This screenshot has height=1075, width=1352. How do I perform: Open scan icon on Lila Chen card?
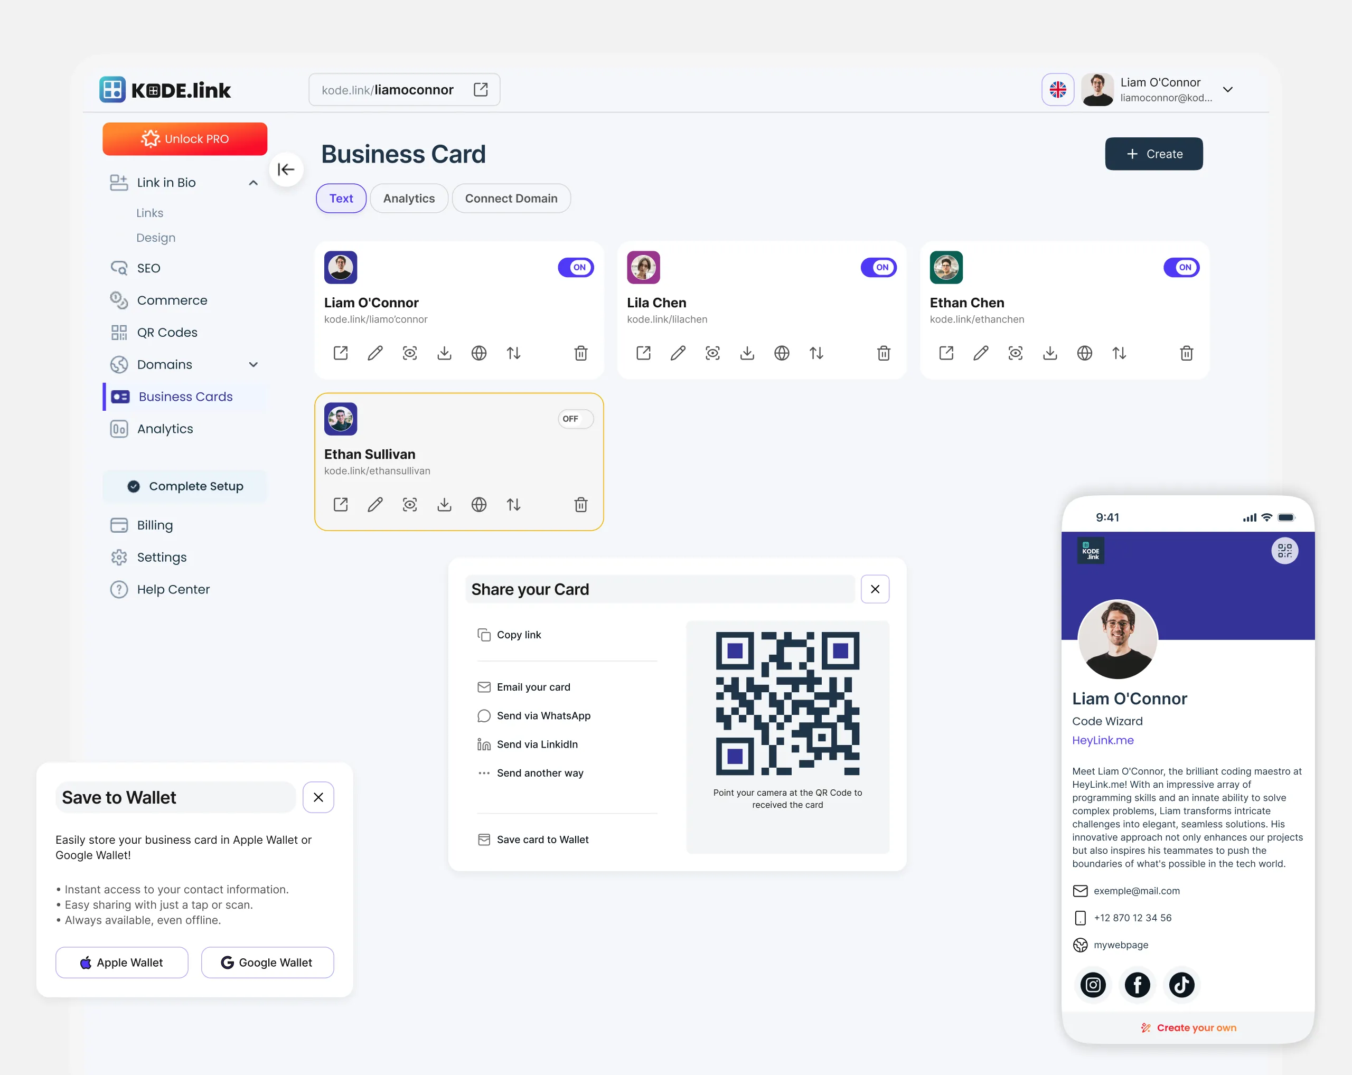coord(712,353)
